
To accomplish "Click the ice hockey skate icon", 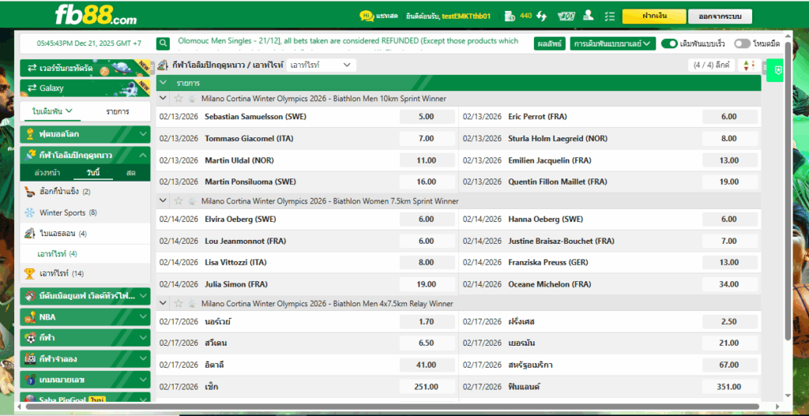I will click(x=30, y=192).
